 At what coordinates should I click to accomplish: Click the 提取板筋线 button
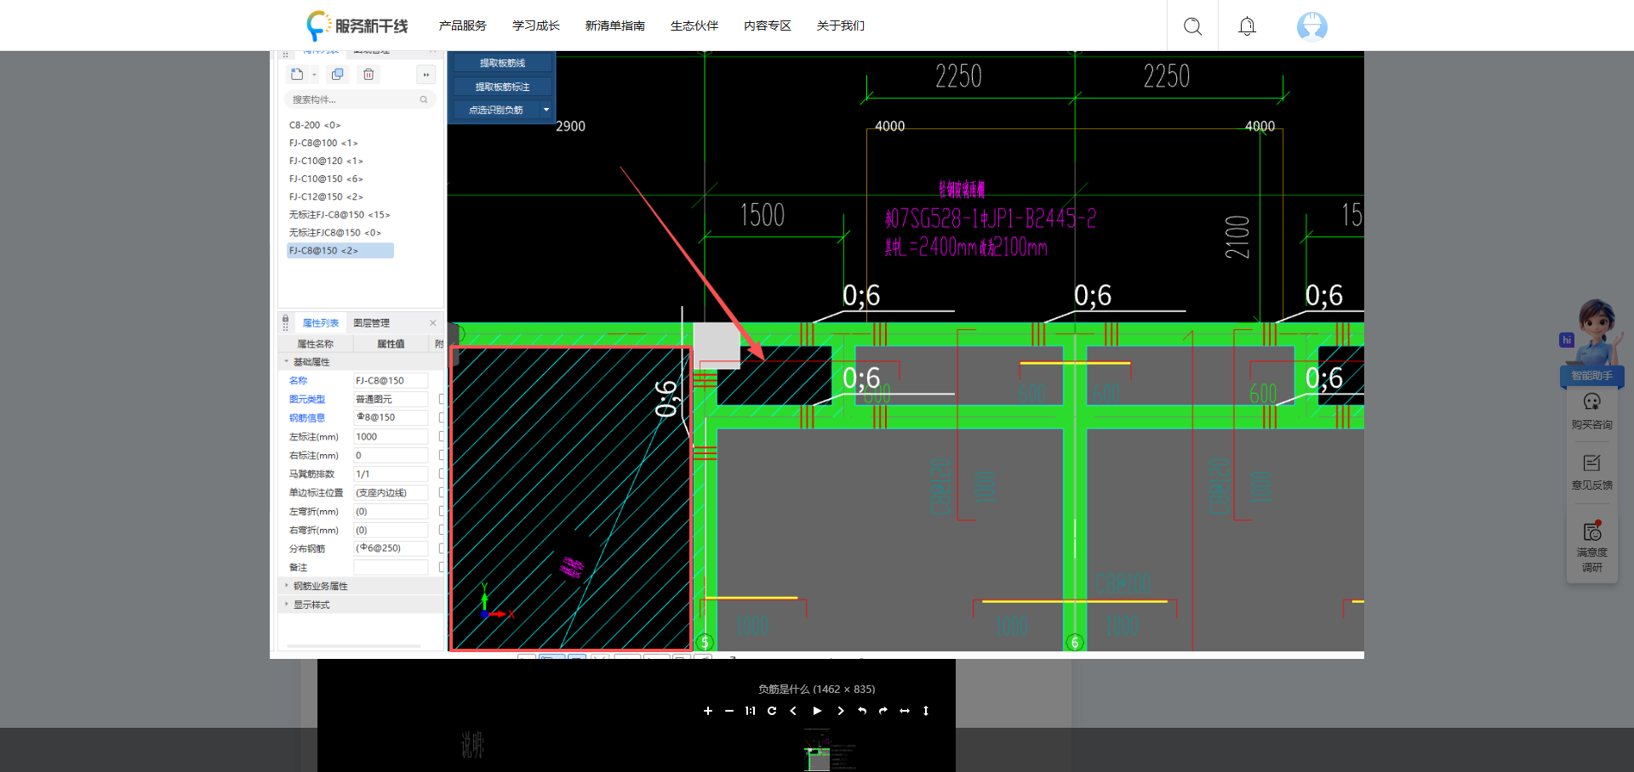click(x=502, y=63)
